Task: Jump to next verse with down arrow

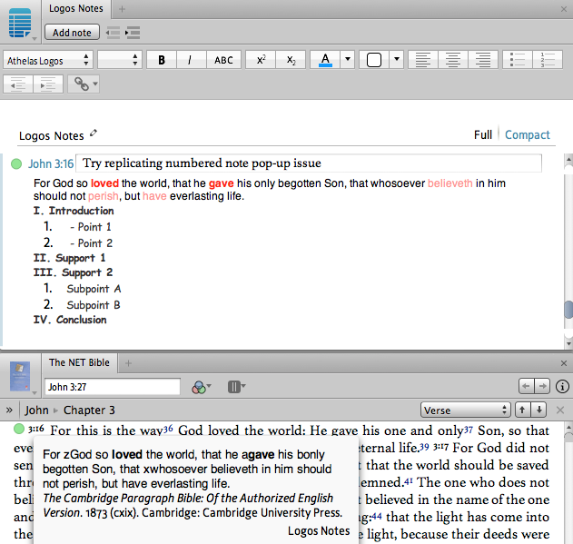Action: (538, 410)
